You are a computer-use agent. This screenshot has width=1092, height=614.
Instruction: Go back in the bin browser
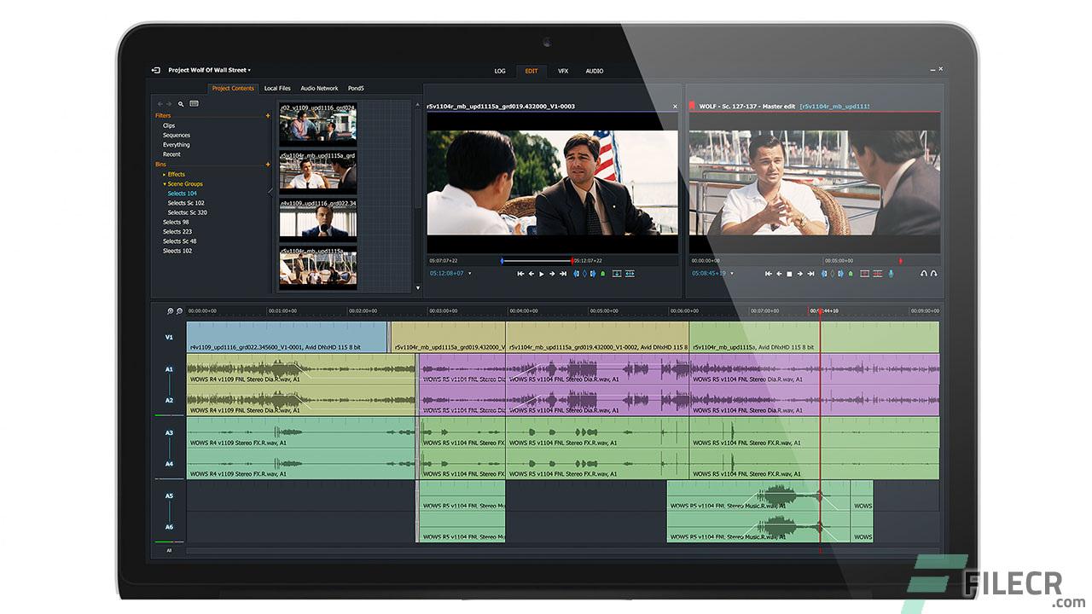(x=160, y=103)
